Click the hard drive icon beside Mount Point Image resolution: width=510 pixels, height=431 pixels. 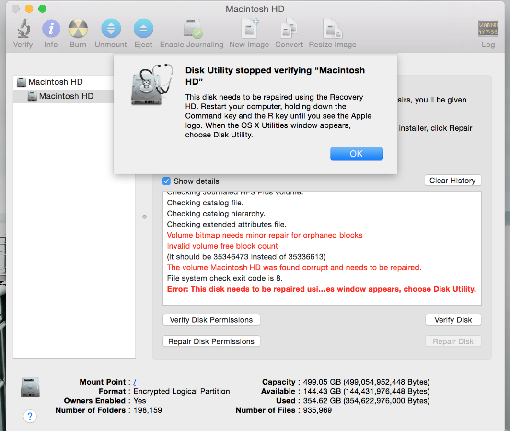[x=30, y=387]
